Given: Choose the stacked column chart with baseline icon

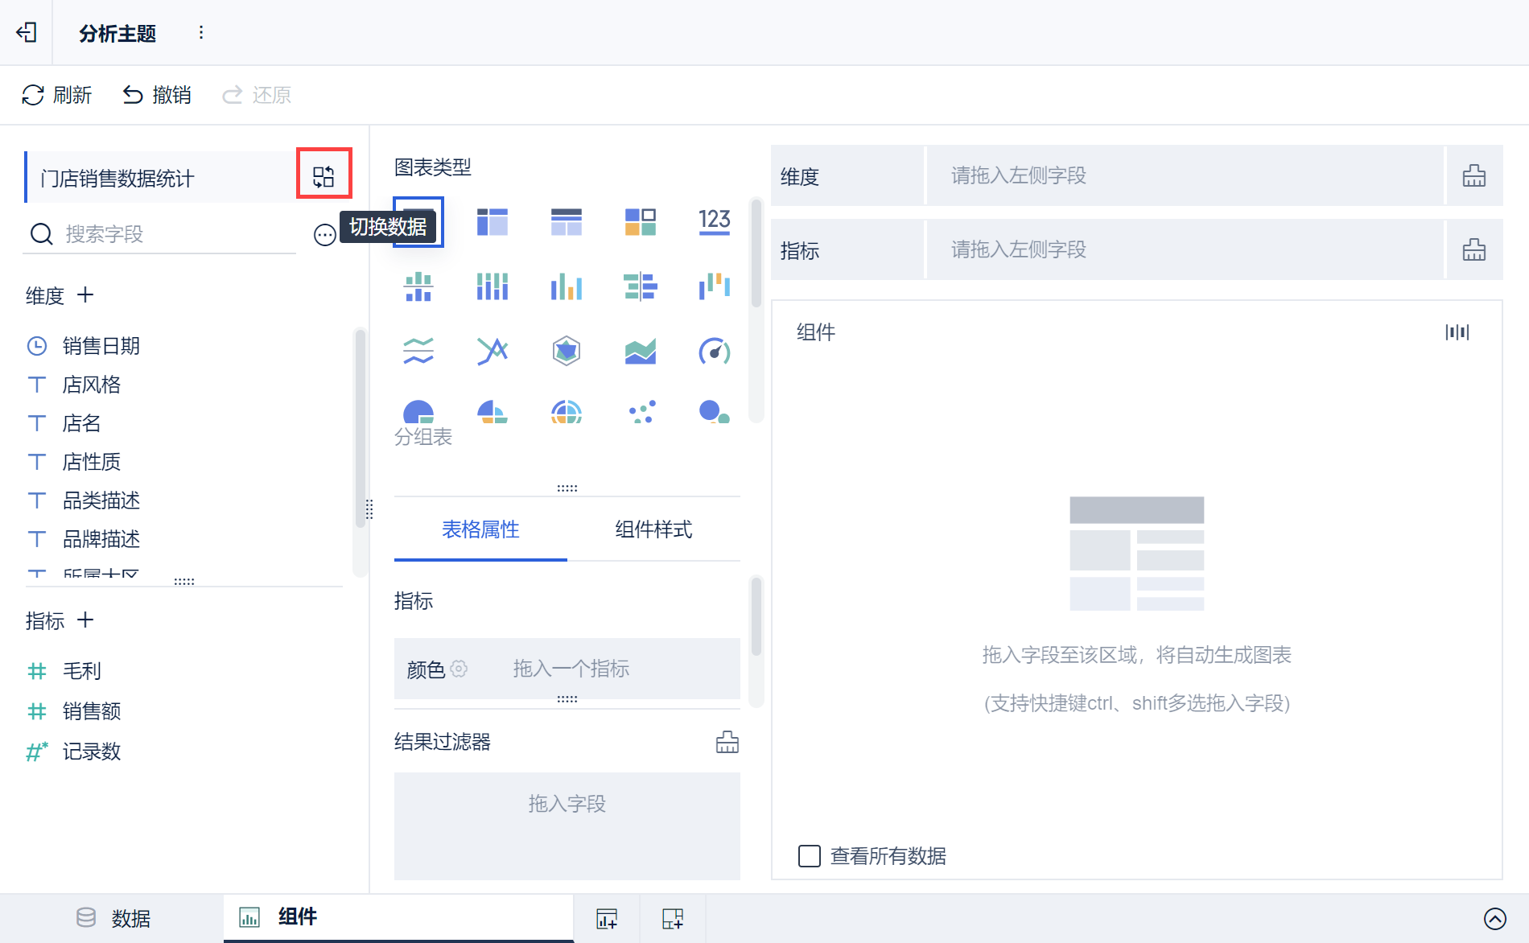Looking at the screenshot, I should [418, 286].
